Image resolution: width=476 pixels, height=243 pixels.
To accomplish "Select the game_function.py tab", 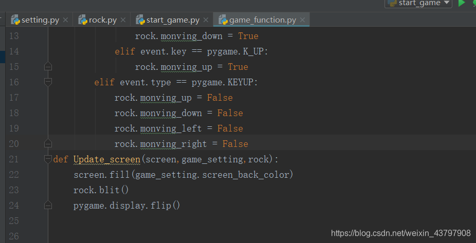I will click(262, 20).
